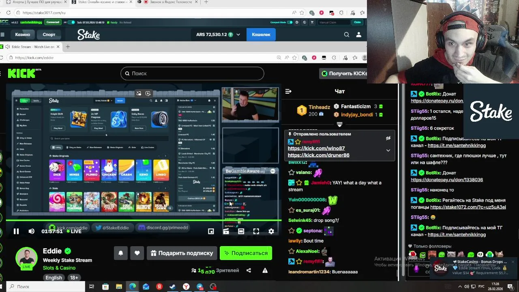Screen dimensions: 519x292
Task: Open the Kick player settings gear
Action: (271, 231)
